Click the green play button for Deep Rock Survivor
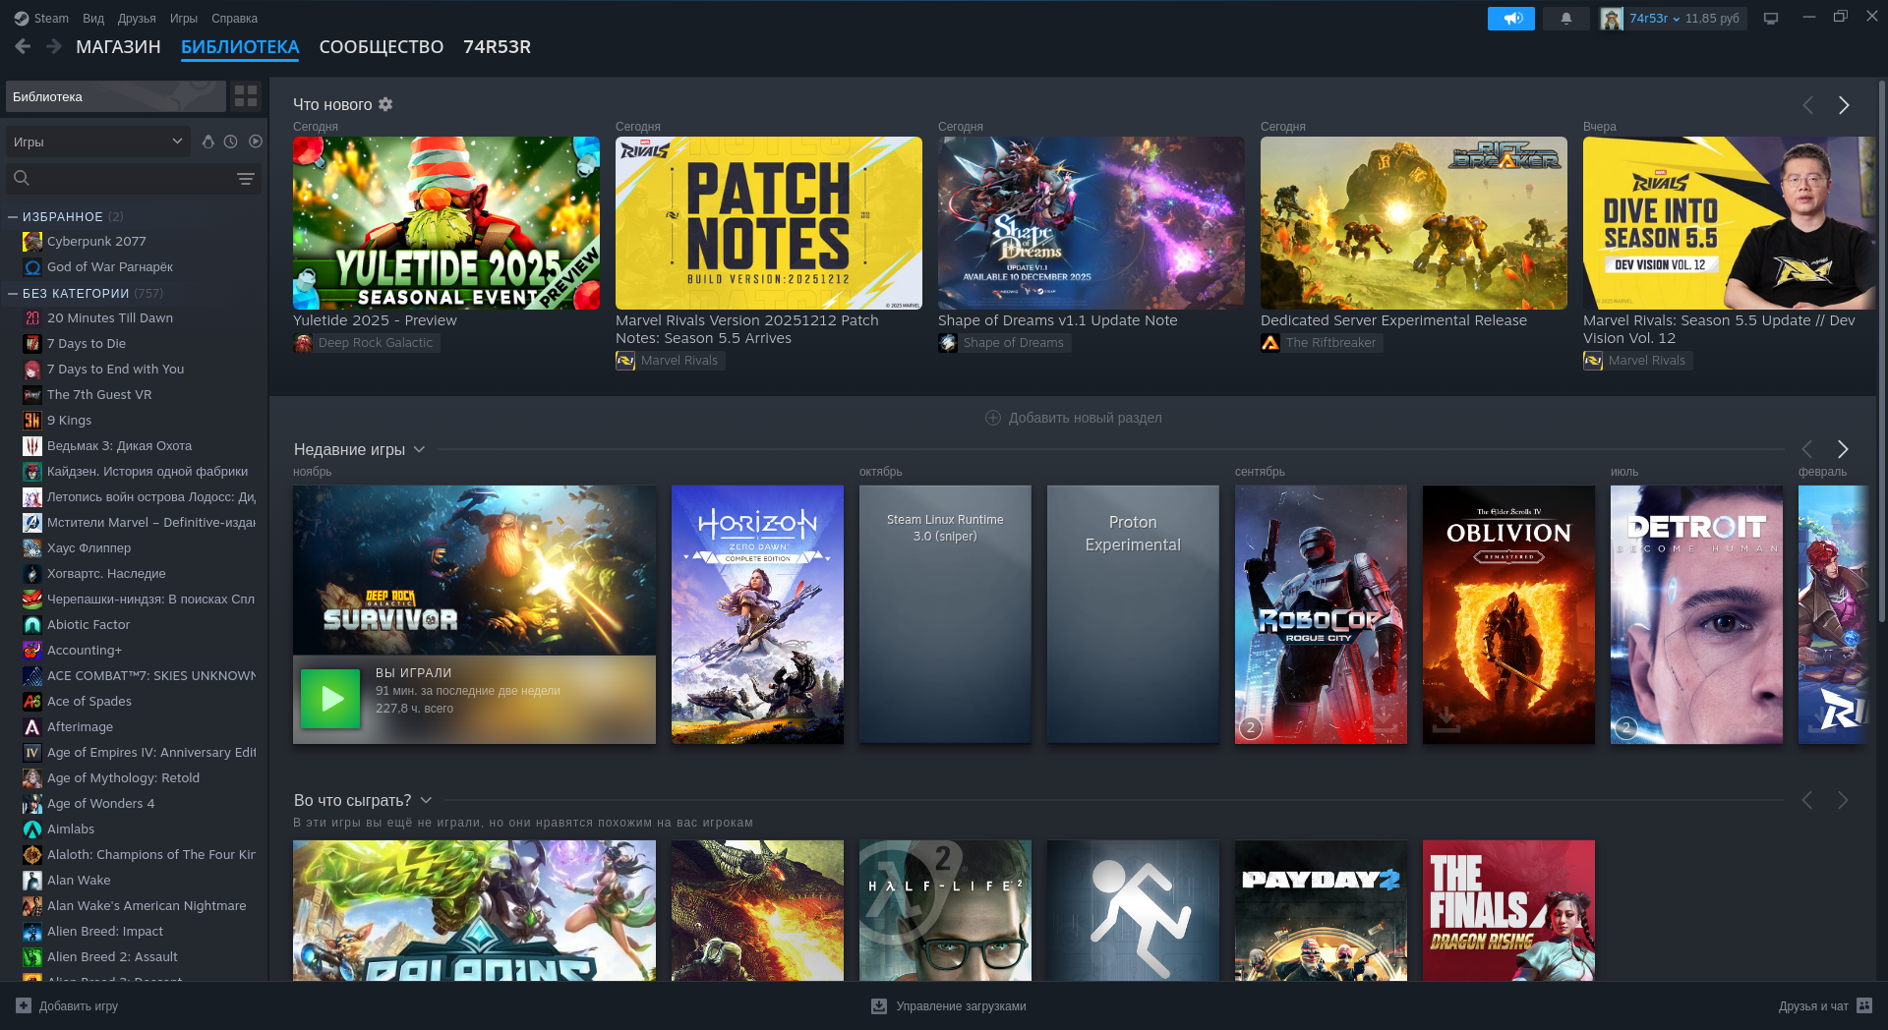 tap(330, 699)
